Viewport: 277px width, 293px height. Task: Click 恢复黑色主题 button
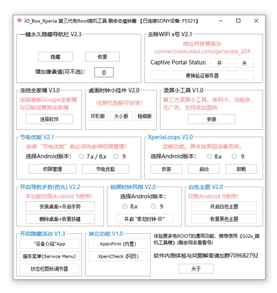224,219
